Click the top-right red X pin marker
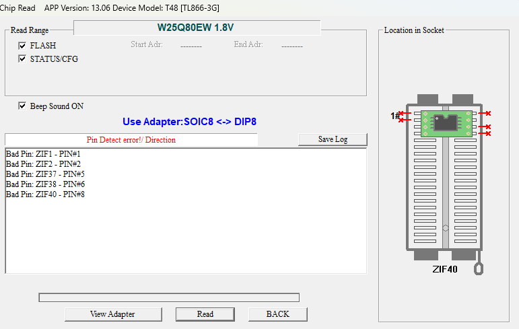This screenshot has width=519, height=329. click(488, 114)
